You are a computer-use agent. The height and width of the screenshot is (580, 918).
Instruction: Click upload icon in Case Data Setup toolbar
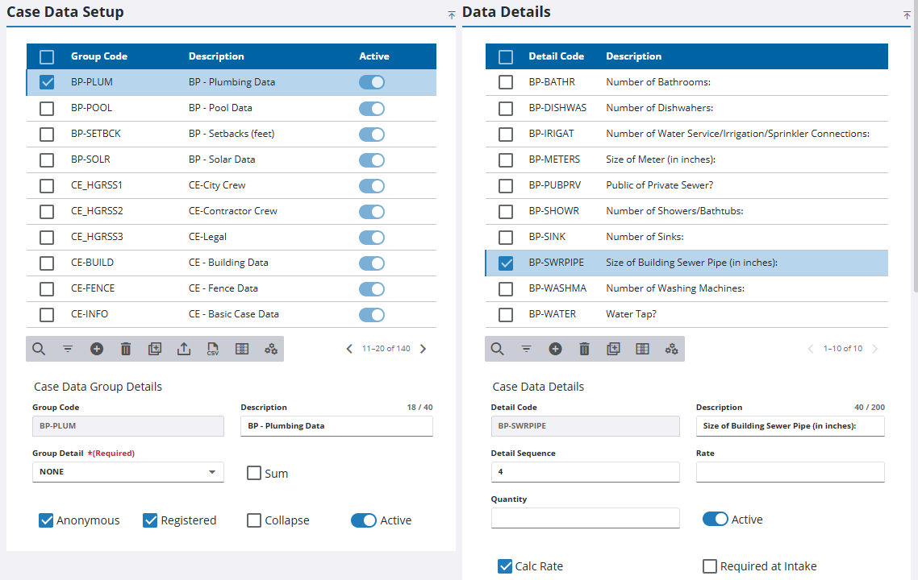tap(184, 349)
